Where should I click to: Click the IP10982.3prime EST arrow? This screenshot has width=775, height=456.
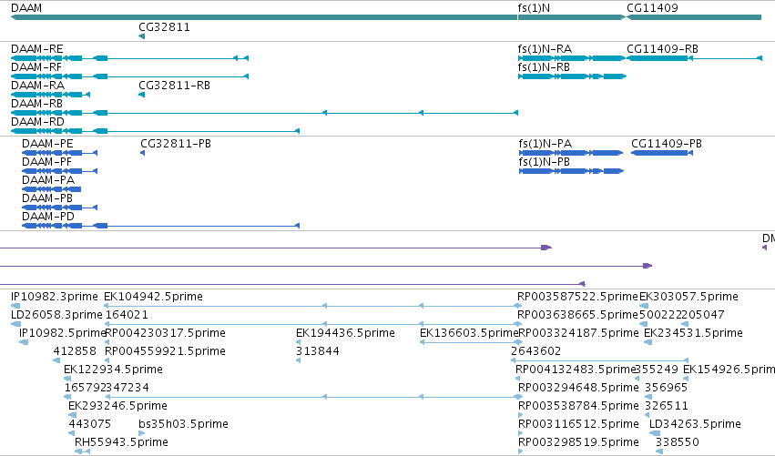[x=15, y=307]
